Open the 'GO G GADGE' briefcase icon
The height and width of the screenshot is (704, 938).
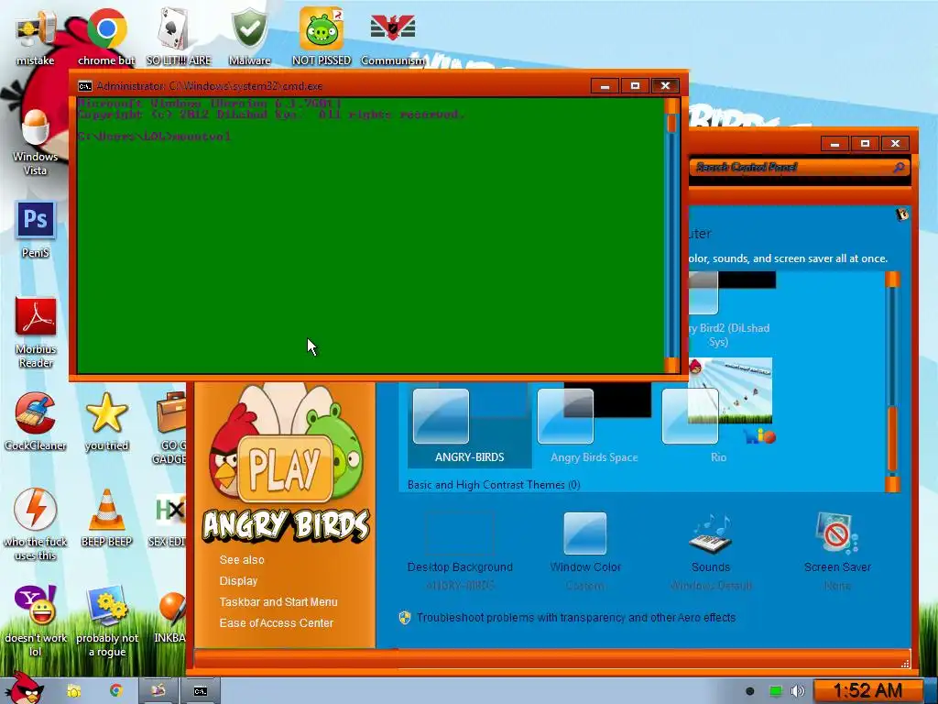tap(169, 427)
